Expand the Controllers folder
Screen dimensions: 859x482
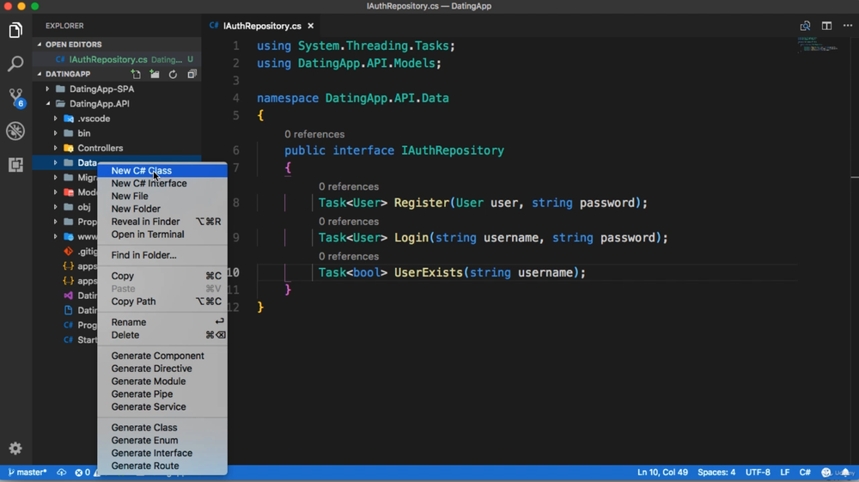coord(55,148)
